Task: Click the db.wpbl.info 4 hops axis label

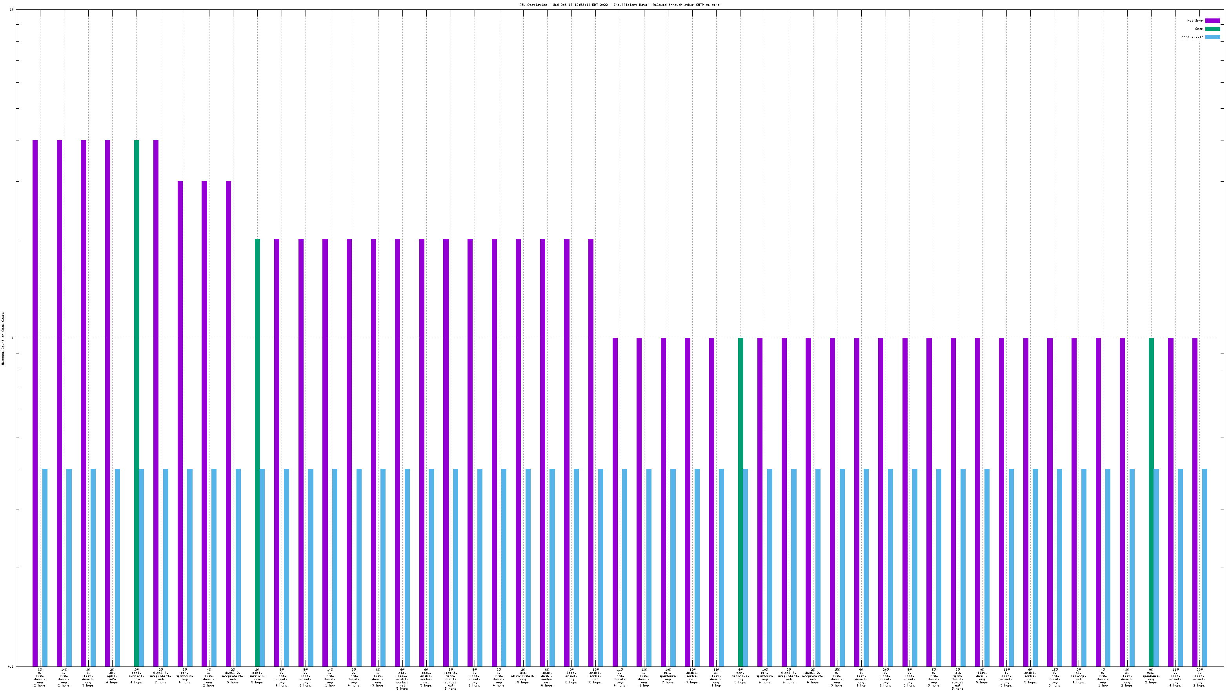Action: (112, 677)
